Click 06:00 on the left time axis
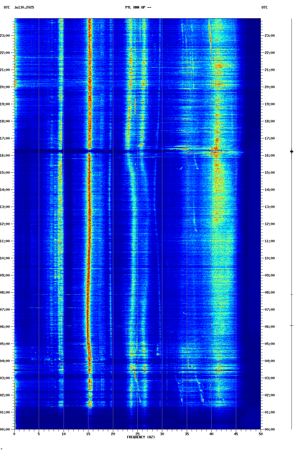304x452 pixels. 5,327
